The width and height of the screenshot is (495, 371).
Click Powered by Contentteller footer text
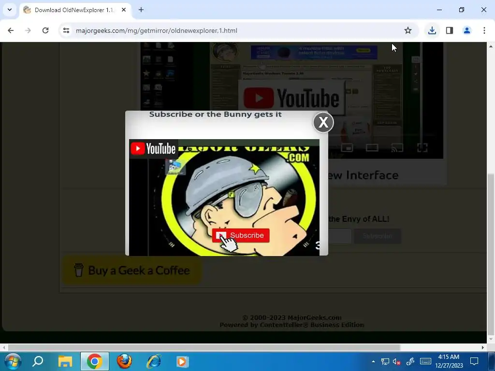tap(291, 325)
